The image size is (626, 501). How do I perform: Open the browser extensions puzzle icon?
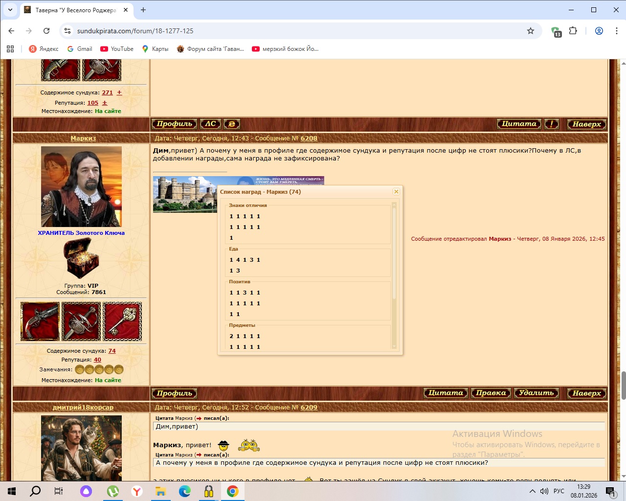coord(573,31)
